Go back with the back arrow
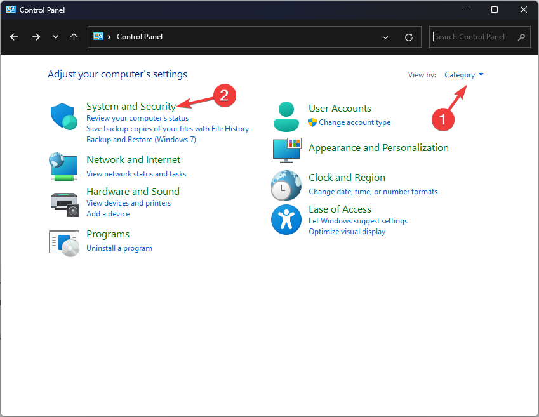 pyautogui.click(x=14, y=37)
